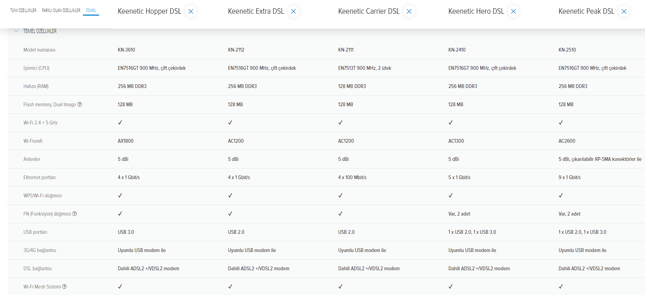Click the 4 x 100 Mbit/s Ethernet value
This screenshot has width=645, height=295.
(x=352, y=177)
